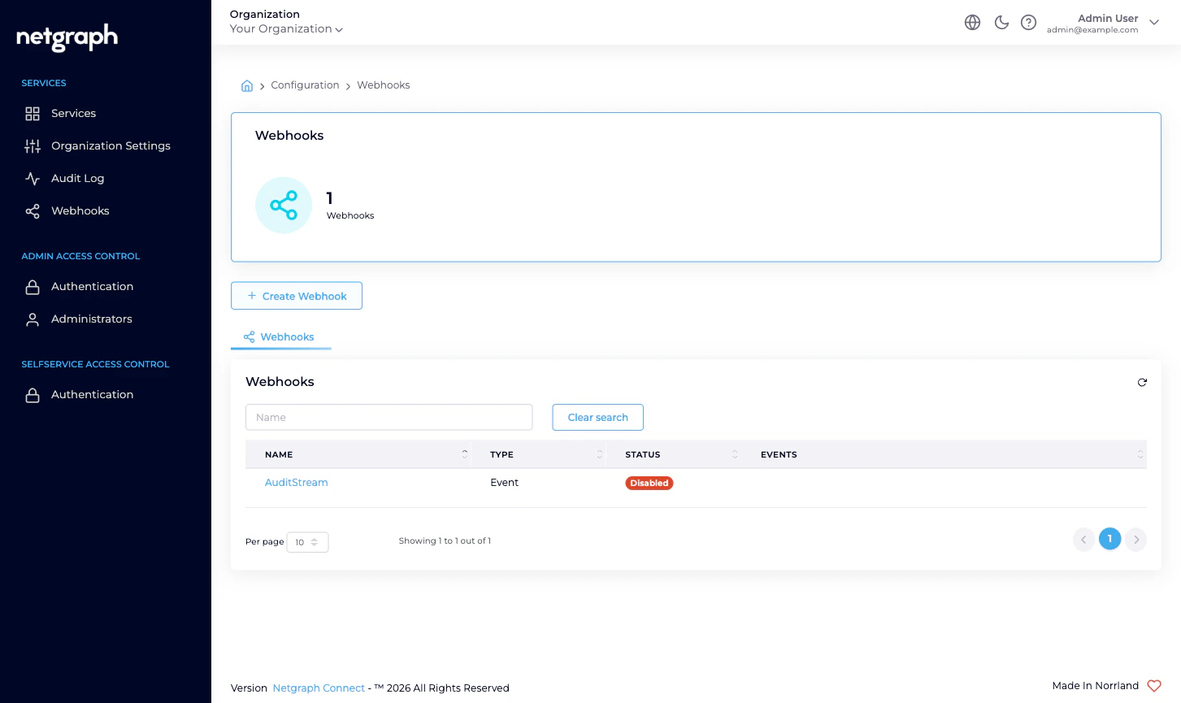
Task: Adjust the Per page value selector
Action: coord(307,542)
